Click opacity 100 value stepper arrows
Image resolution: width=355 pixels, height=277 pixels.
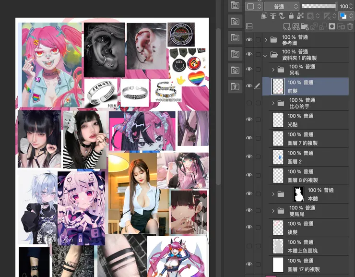351,6
